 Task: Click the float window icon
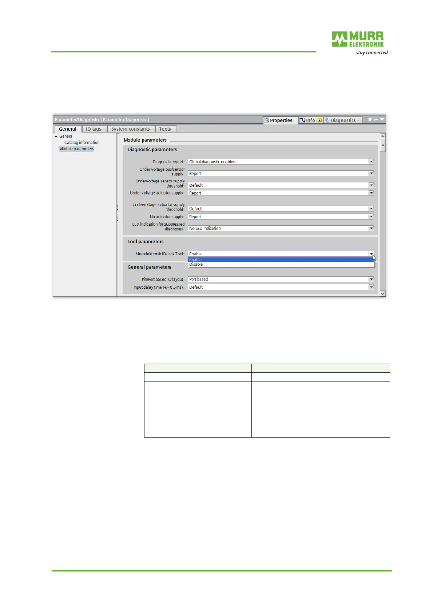click(x=370, y=119)
